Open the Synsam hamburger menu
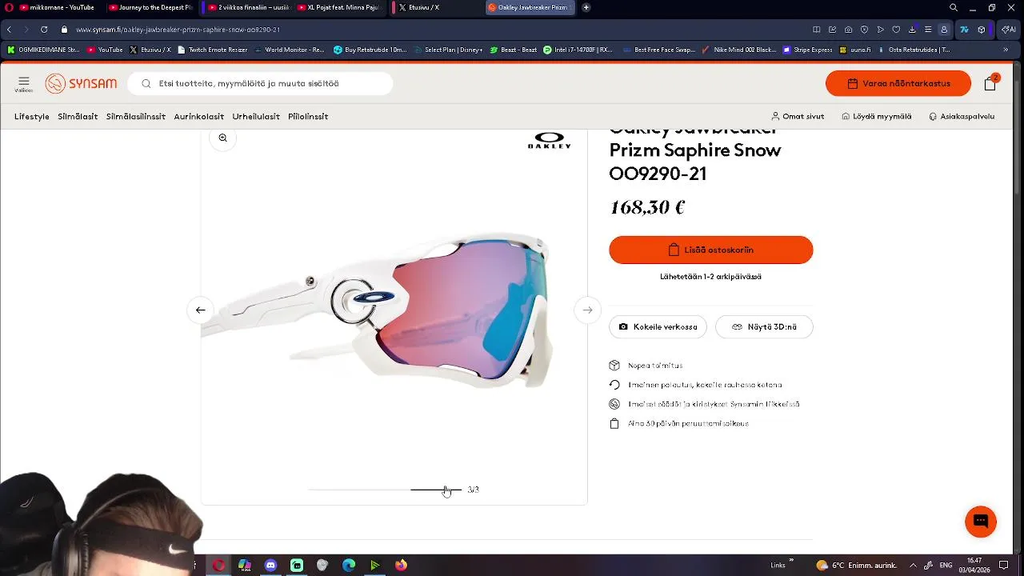Viewport: 1024px width, 576px height. pyautogui.click(x=23, y=83)
